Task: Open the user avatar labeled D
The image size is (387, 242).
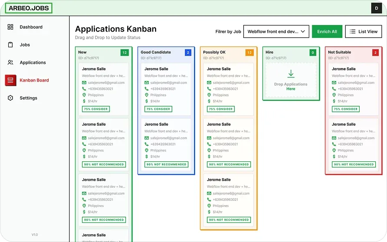Action: [377, 8]
